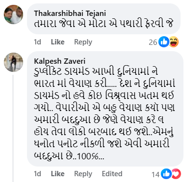Click the thumbs-up reaction icon on Kalpesh's comment
195x182 pixels.
166,174
